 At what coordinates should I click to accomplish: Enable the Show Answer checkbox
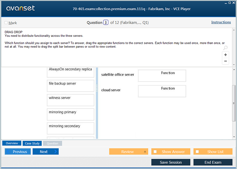point(155,151)
